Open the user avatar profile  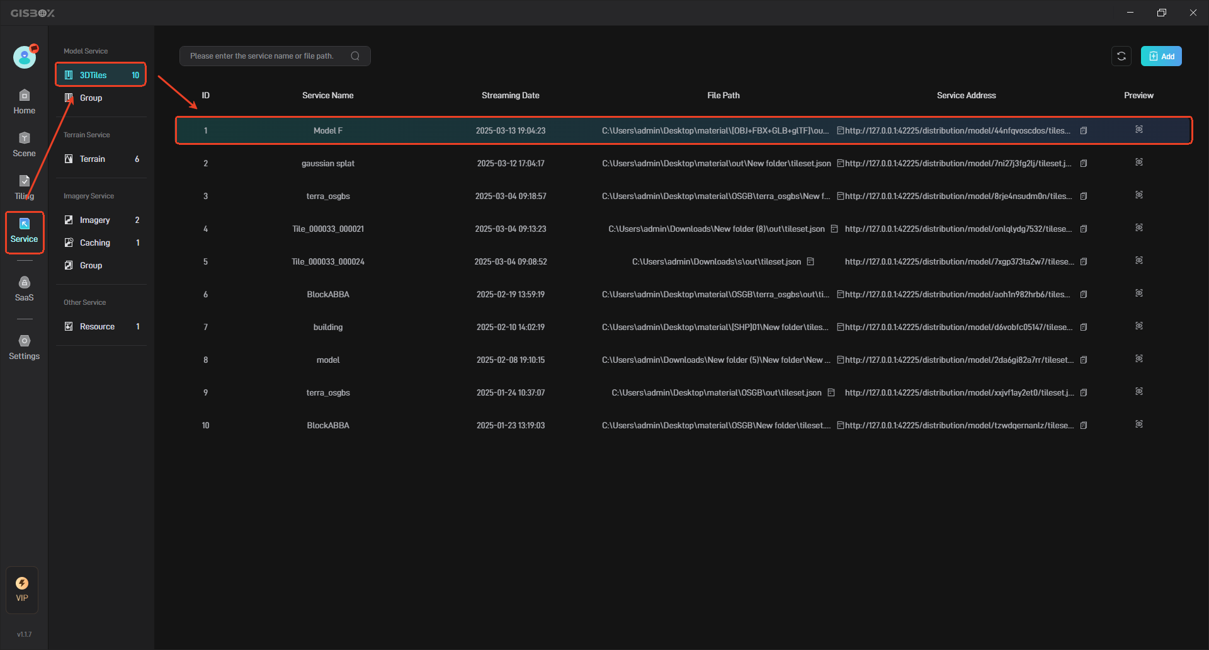(x=25, y=57)
